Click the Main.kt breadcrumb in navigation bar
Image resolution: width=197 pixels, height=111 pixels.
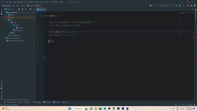coord(30,6)
